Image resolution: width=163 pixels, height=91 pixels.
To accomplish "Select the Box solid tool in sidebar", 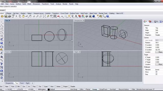I will (x=2, y=43).
